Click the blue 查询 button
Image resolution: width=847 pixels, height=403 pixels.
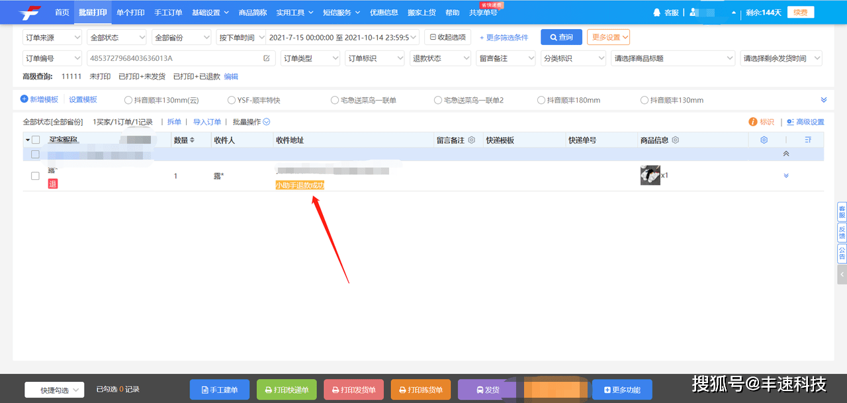pos(560,38)
